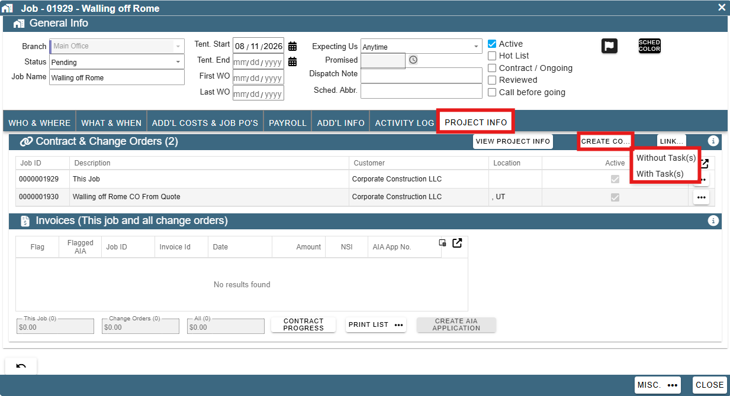Click the Last WO date field
This screenshot has width=730, height=396.
(258, 93)
